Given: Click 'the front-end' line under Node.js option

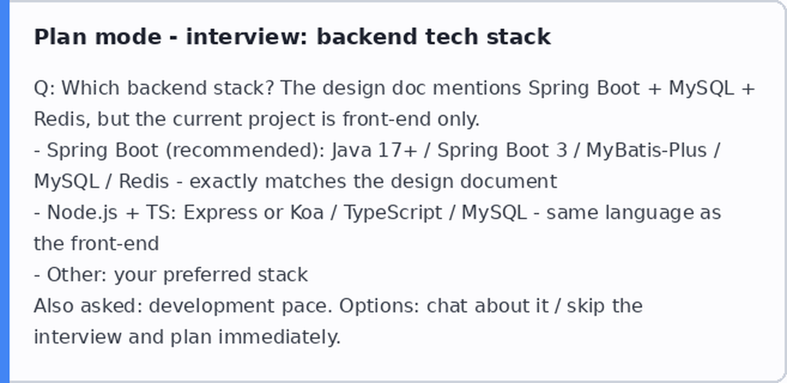Looking at the screenshot, I should coord(96,244).
